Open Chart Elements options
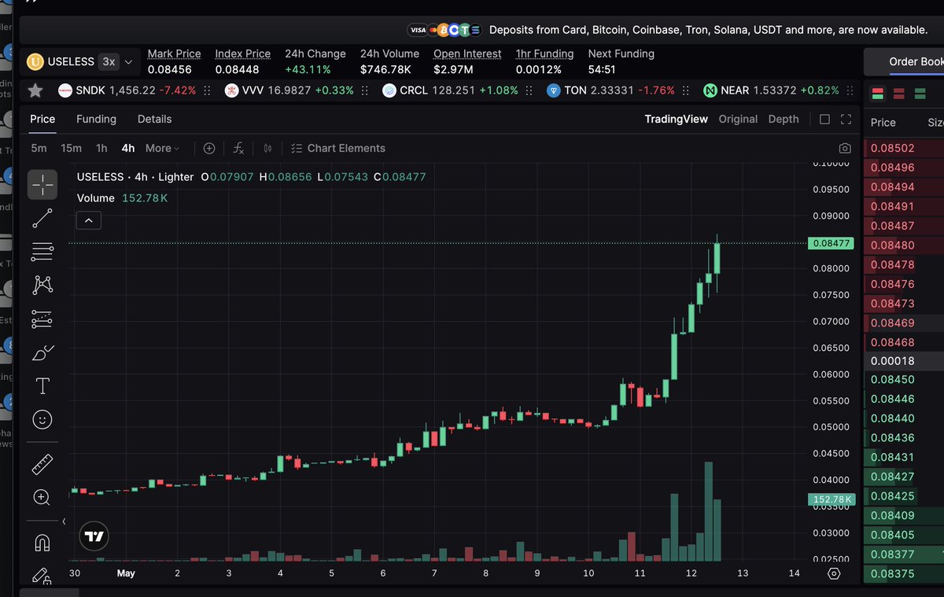 coord(337,148)
